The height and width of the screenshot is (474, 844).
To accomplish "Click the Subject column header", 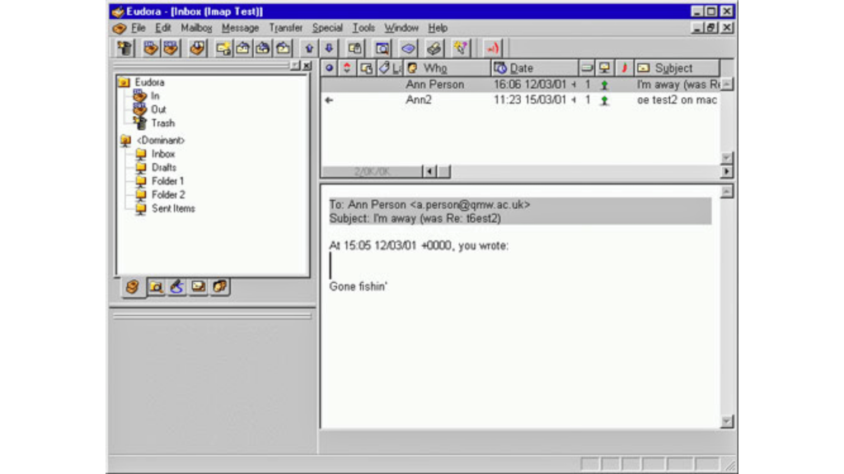I will coord(673,68).
